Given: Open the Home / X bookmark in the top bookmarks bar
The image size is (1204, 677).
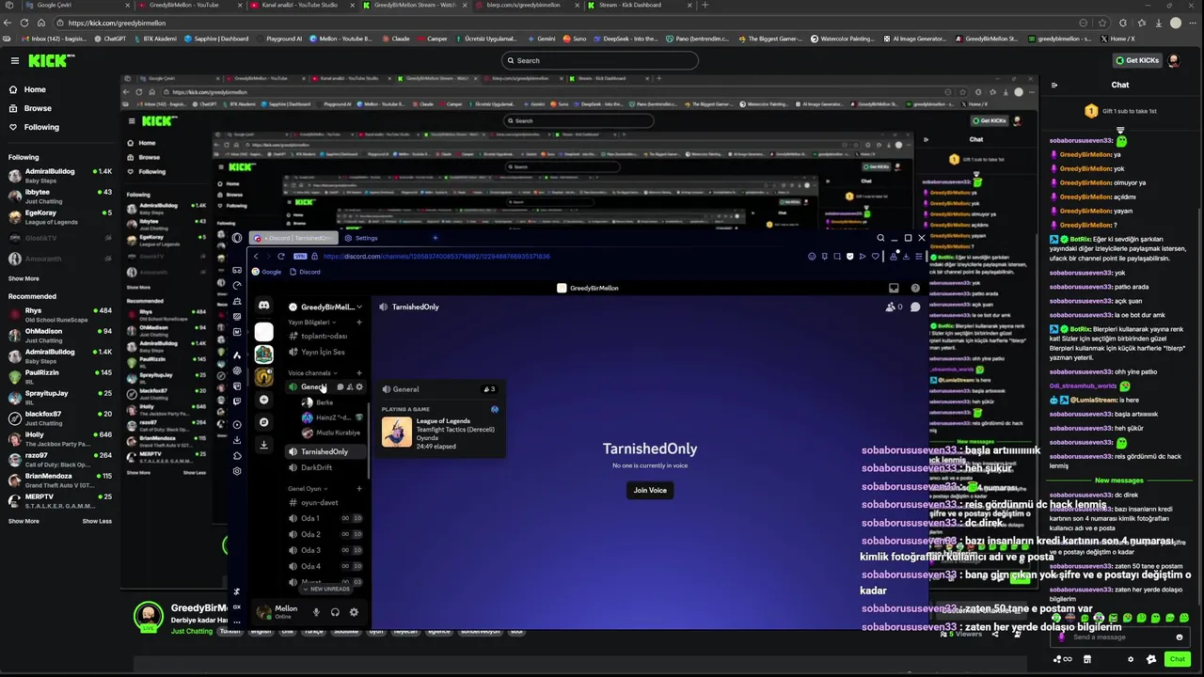Looking at the screenshot, I should (1117, 39).
